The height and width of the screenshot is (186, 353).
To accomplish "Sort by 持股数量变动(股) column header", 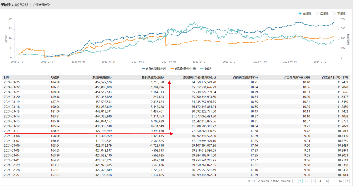I will click(x=153, y=77).
